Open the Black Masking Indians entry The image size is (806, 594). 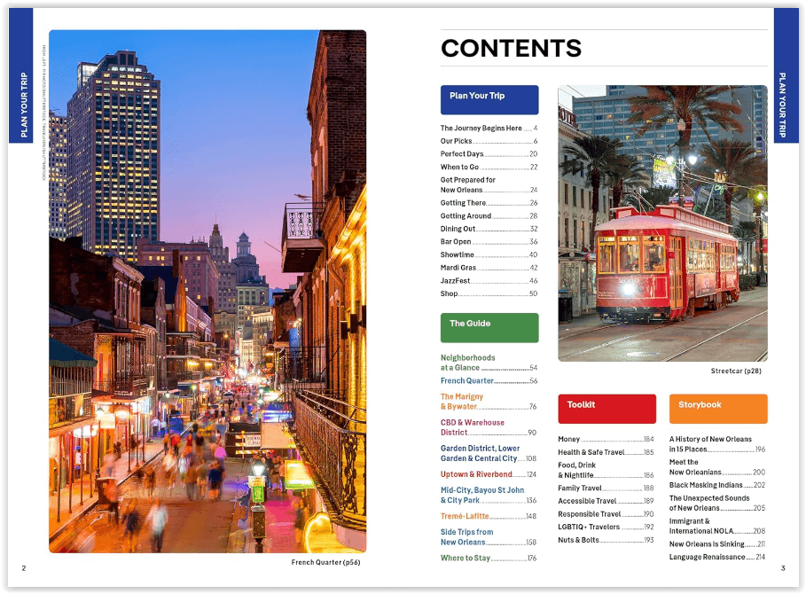click(x=716, y=485)
